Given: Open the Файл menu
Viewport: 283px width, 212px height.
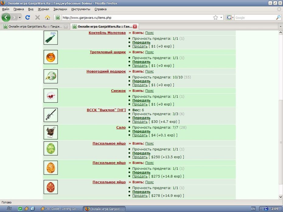Looking at the screenshot, I should click(5, 9).
